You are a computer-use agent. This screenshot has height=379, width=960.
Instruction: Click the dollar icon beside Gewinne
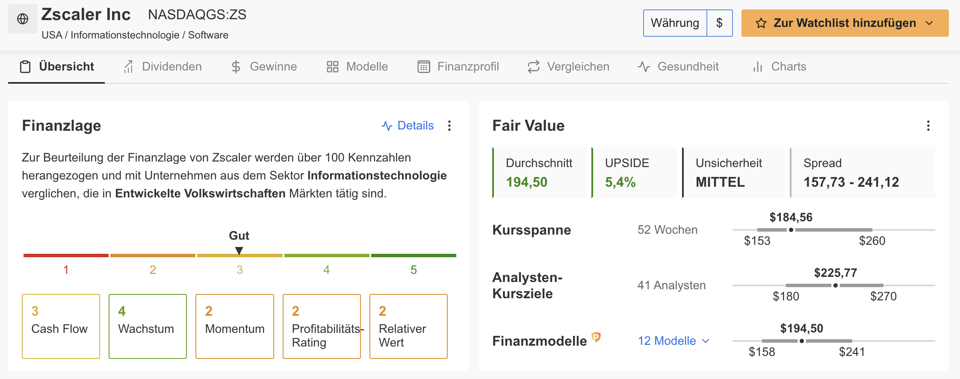236,67
